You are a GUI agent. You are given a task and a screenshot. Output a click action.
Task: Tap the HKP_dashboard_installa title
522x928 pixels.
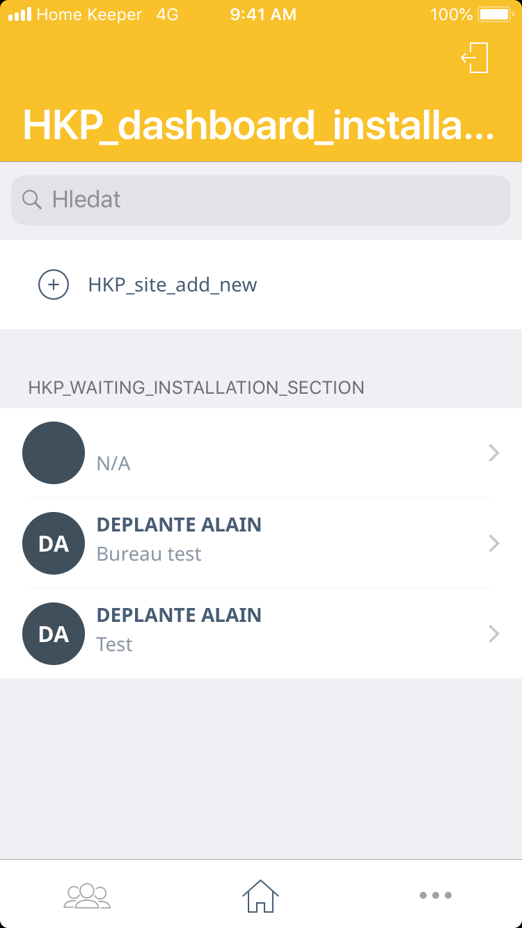258,125
